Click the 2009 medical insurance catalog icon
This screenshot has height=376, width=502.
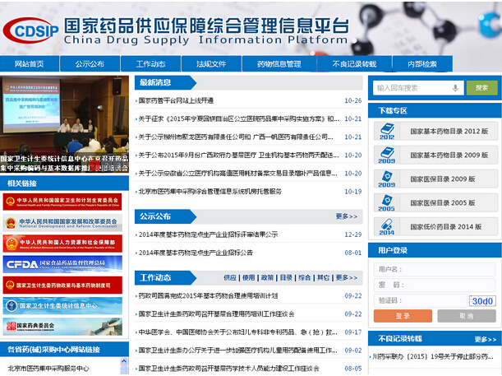coord(387,179)
